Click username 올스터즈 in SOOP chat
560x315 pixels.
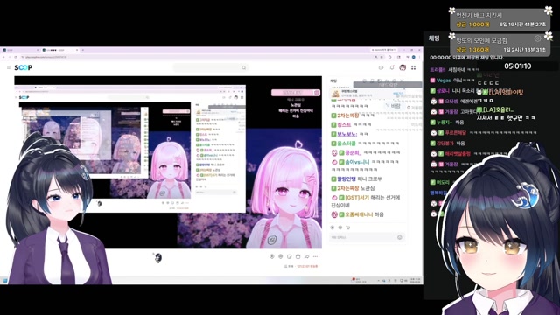[346, 143]
